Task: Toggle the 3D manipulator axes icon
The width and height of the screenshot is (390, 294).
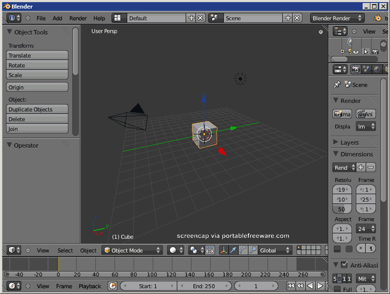Action: [x=224, y=250]
